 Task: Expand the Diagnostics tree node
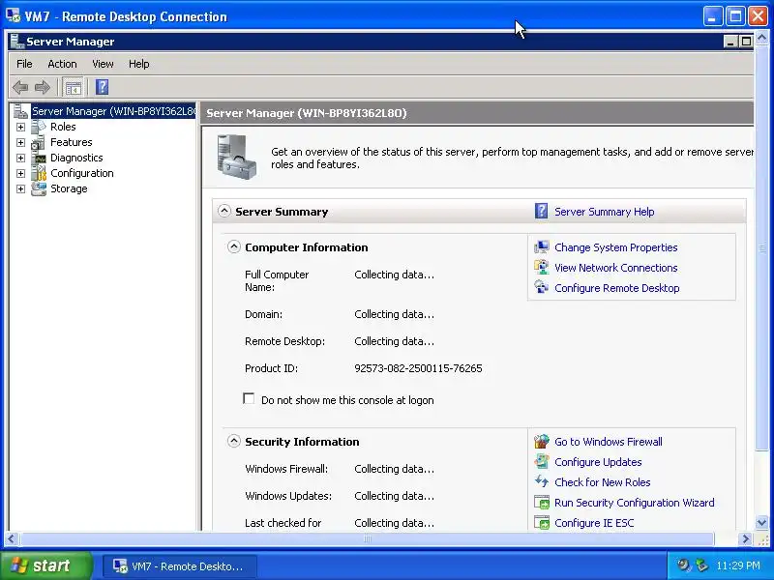click(20, 159)
